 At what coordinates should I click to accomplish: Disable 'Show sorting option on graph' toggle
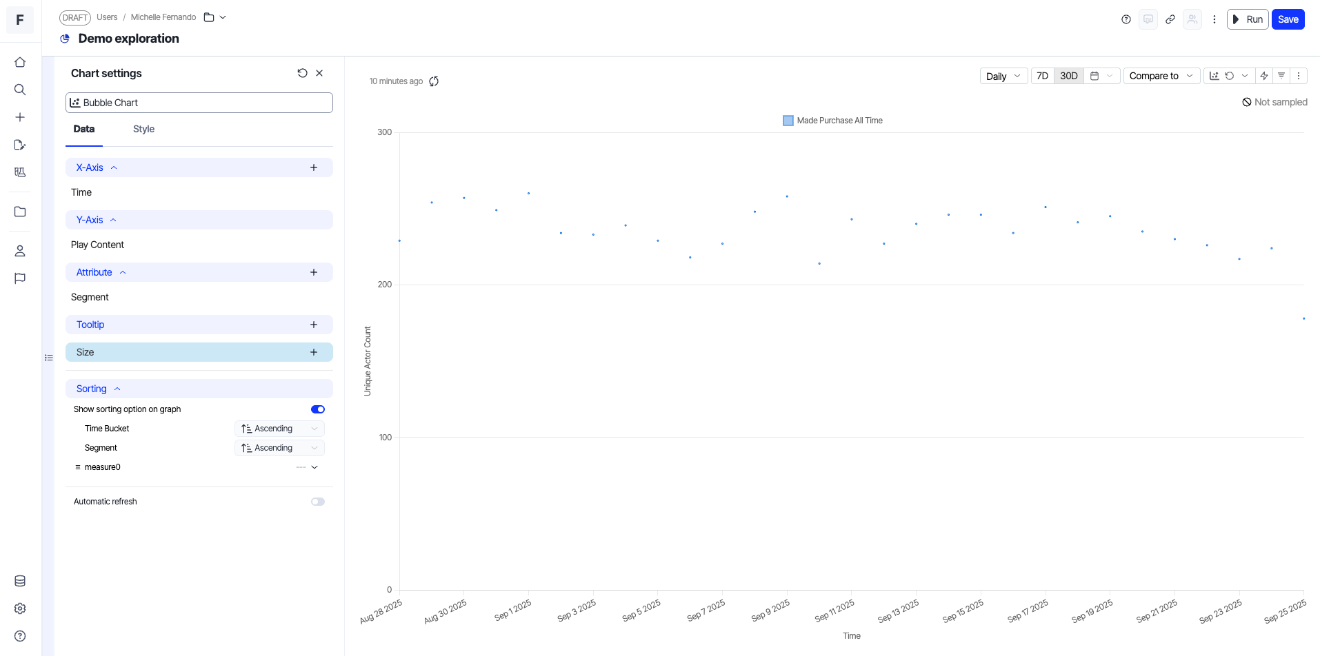tap(317, 409)
